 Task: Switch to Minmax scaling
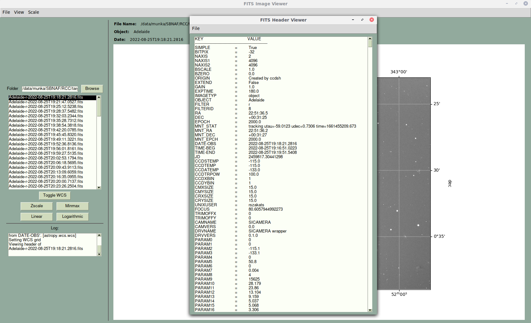72,206
